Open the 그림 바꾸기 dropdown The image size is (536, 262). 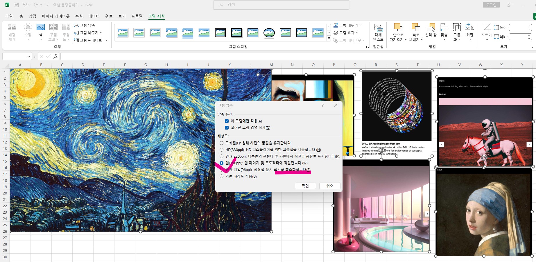[x=88, y=33]
